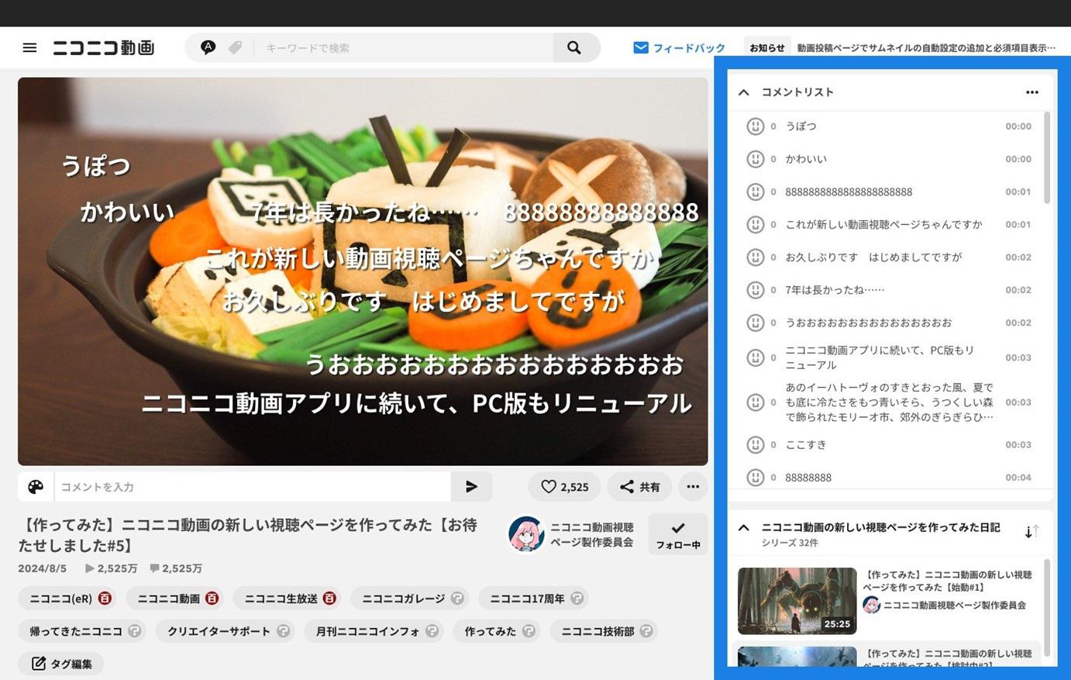Screen dimensions: 1071x680
Task: Click face icon beside 7年は長かったね comment
Action: (755, 290)
